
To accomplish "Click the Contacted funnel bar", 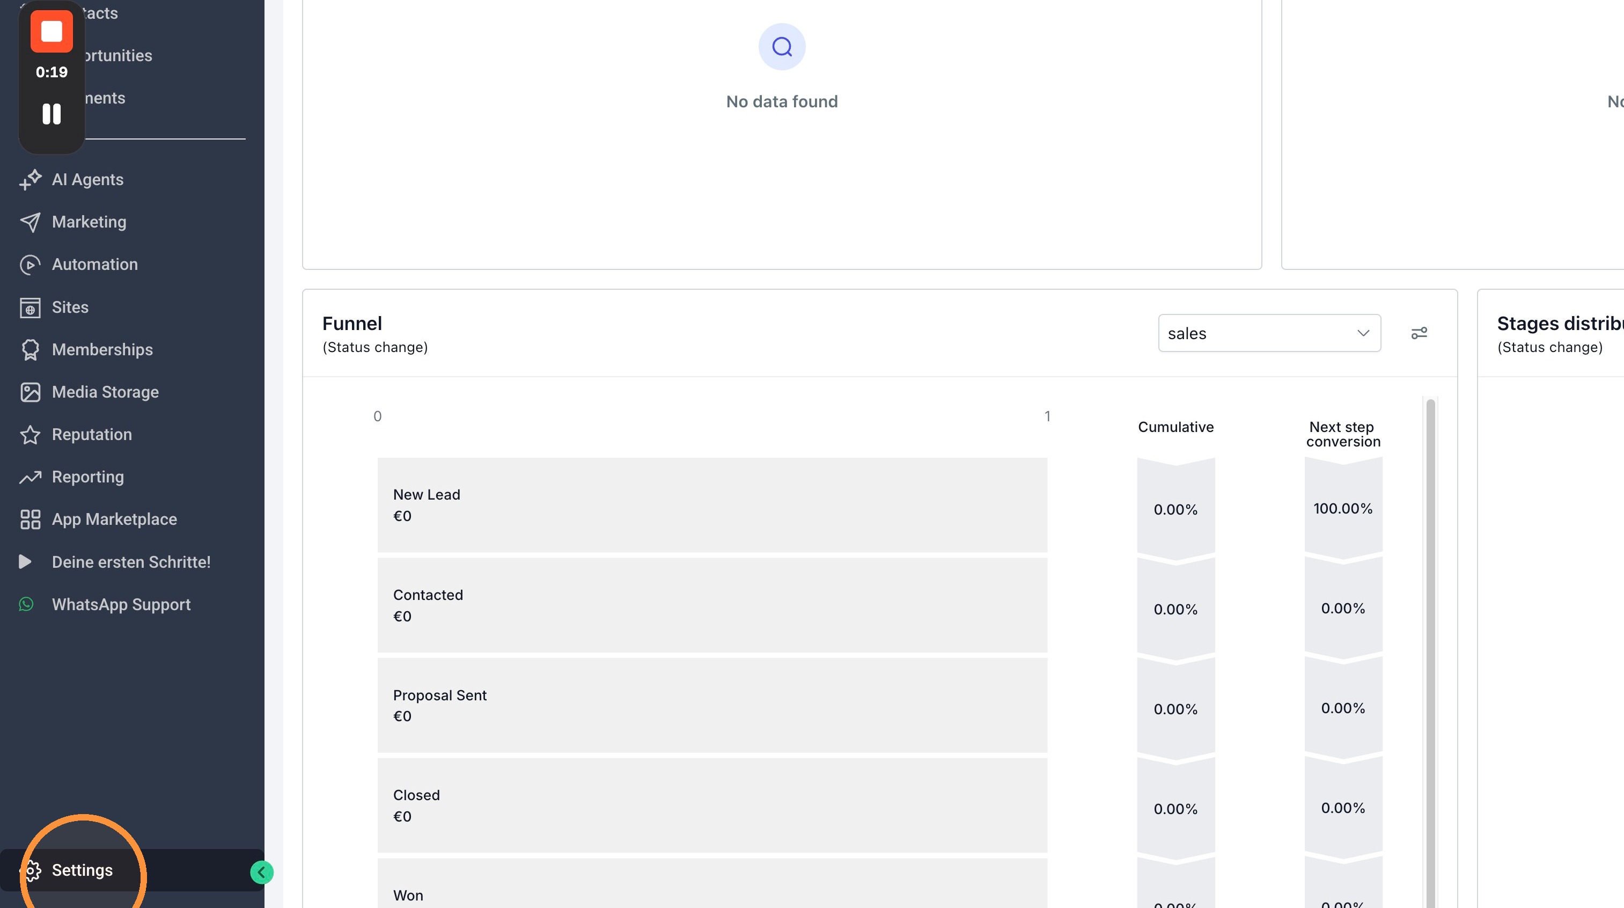I will coord(712,605).
